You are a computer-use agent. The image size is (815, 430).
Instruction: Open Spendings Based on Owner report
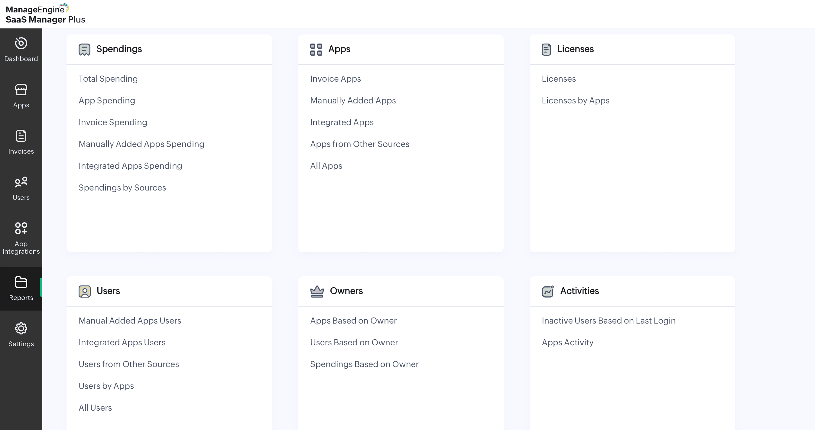[x=364, y=364]
